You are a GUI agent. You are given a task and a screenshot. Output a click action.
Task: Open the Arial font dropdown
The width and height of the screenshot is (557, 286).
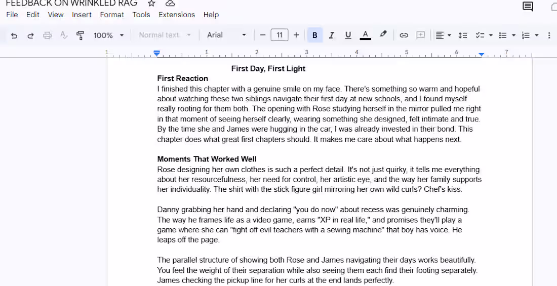227,35
